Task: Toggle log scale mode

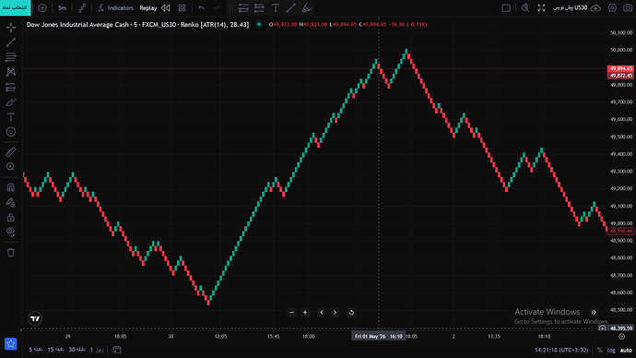Action: pyautogui.click(x=611, y=350)
